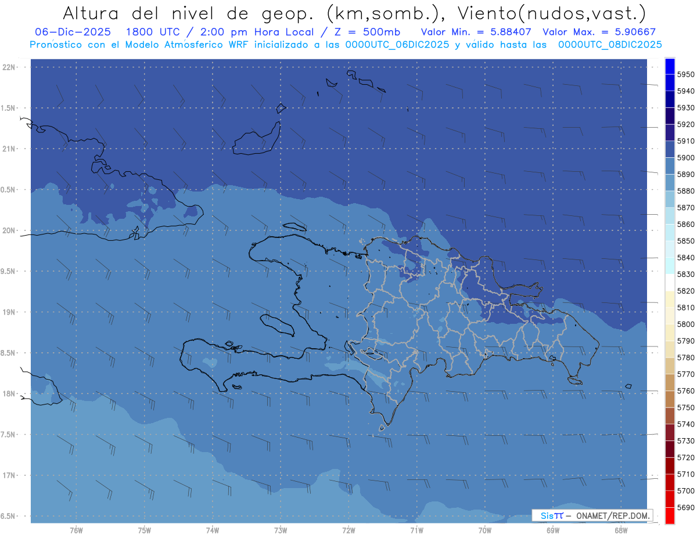Image resolution: width=697 pixels, height=538 pixels.
Task: Select the 74W longitude label
Action: [213, 530]
